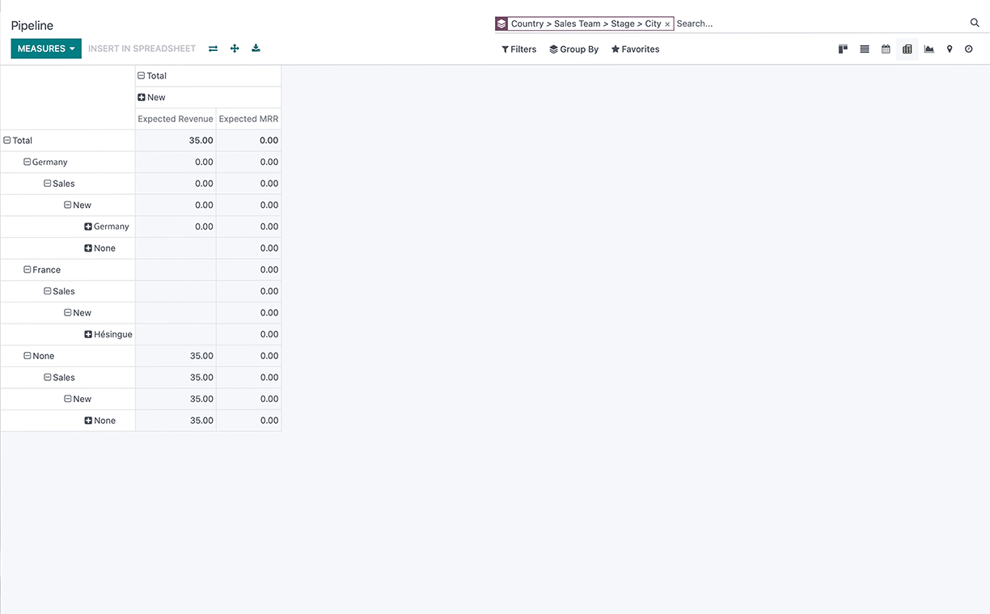Click the expand all icon
This screenshot has height=614, width=990.
[235, 49]
